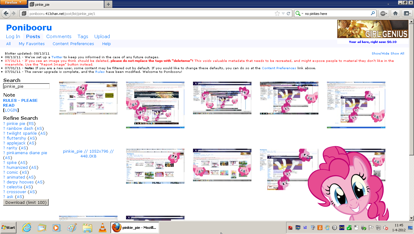Viewport: 414px width, 234px height.
Task: Open the network connection tray icon
Action: [378, 228]
